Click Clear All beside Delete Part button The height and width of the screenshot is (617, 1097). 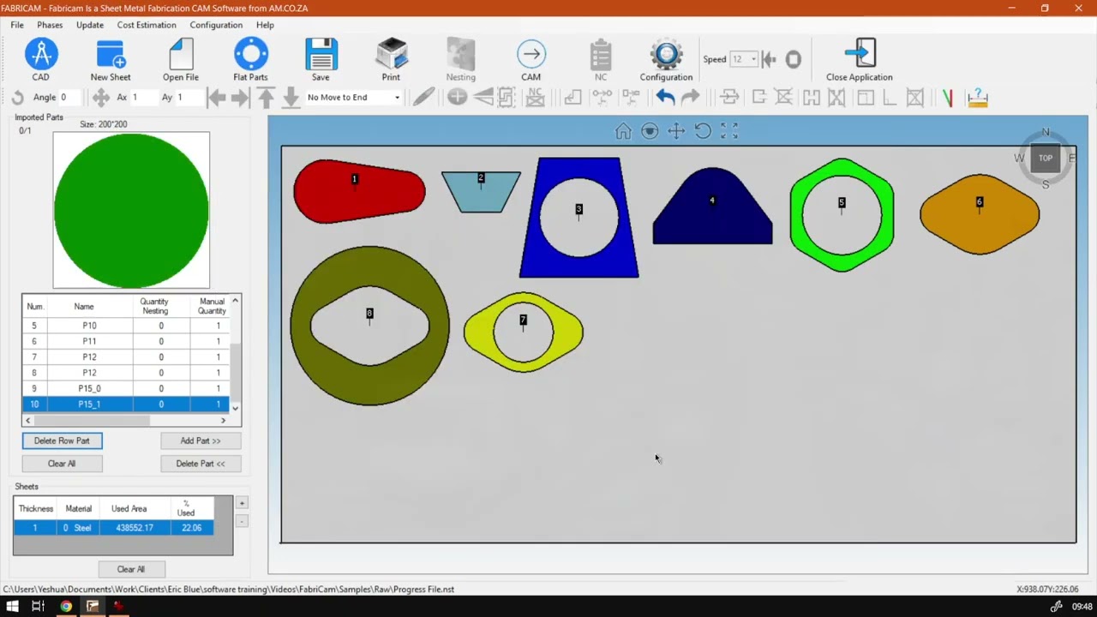pos(62,464)
